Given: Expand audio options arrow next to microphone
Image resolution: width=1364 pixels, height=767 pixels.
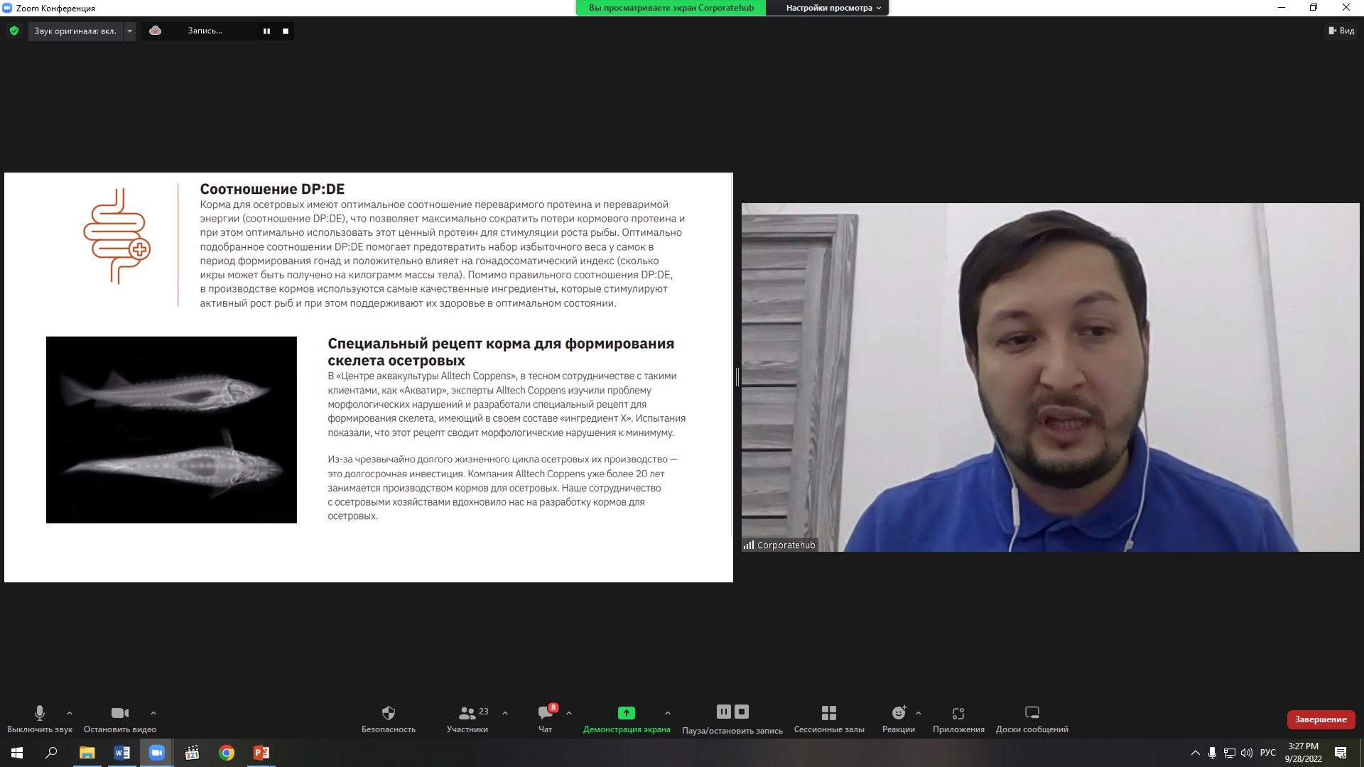Looking at the screenshot, I should click(70, 713).
